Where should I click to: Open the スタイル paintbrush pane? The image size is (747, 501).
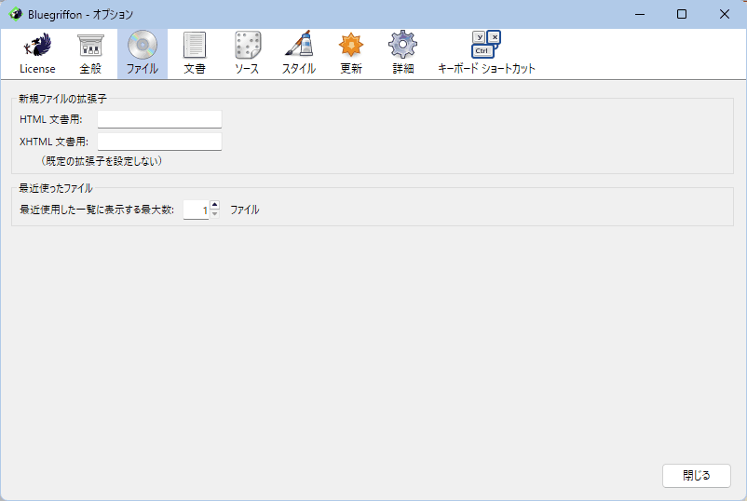pyautogui.click(x=299, y=54)
